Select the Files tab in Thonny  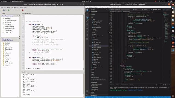click(x=3, y=13)
